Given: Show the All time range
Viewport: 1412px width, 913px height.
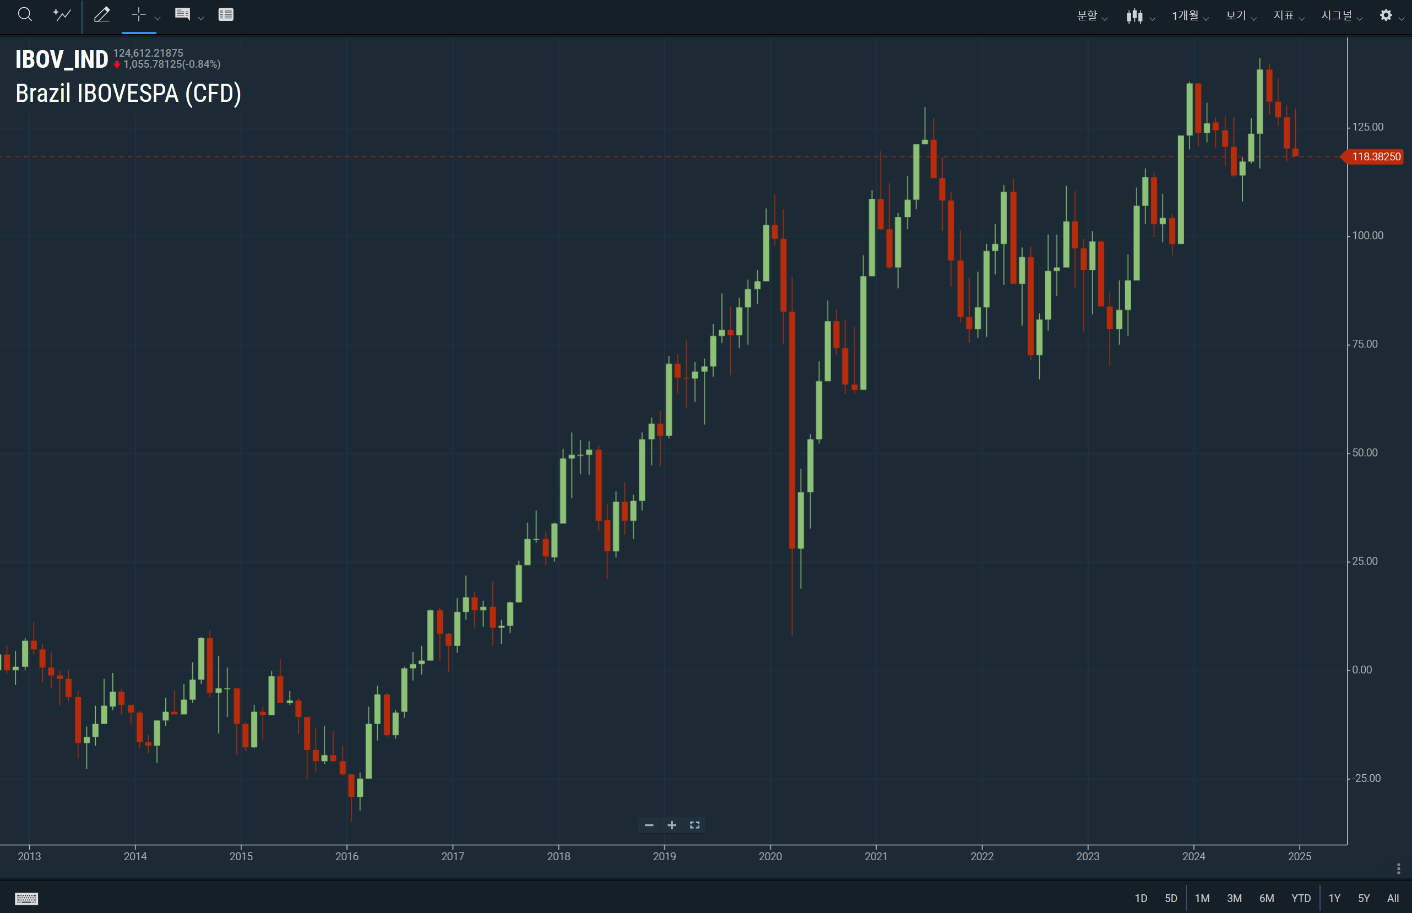Looking at the screenshot, I should pyautogui.click(x=1392, y=898).
